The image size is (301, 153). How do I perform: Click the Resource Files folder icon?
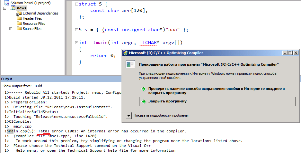pyautogui.click(x=19, y=24)
